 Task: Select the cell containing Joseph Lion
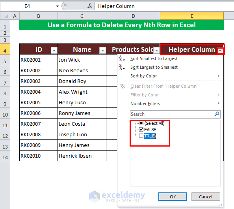click(x=82, y=134)
